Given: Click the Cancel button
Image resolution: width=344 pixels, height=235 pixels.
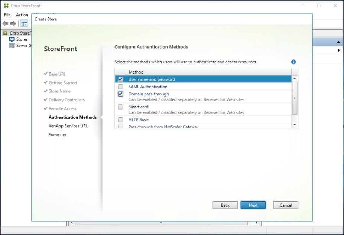Looking at the screenshot, I should (286, 205).
